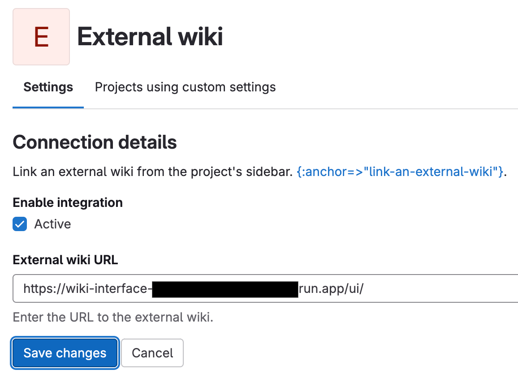518x378 pixels.
Task: Click the External wiki 'E' avatar icon
Action: pos(41,37)
